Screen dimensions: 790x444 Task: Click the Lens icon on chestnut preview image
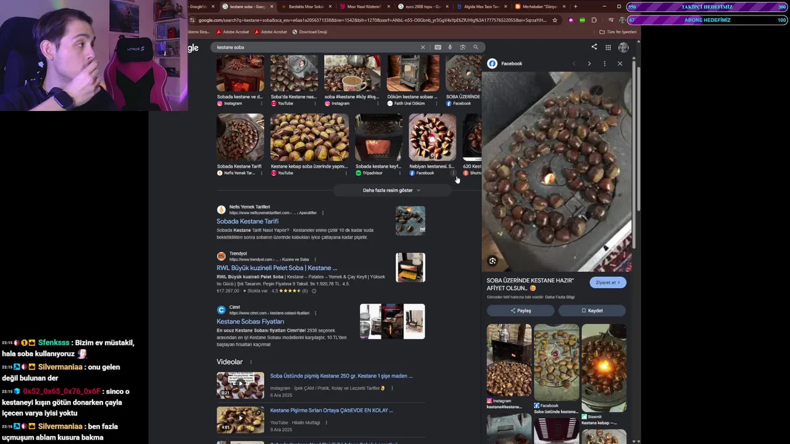[493, 261]
